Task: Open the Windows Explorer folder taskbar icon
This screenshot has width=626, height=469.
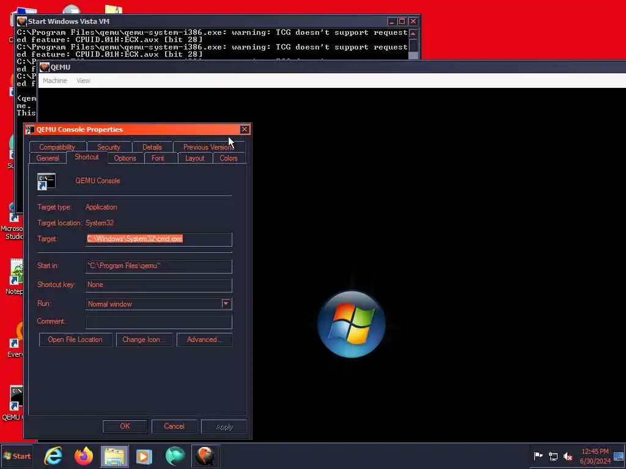Action: point(114,456)
